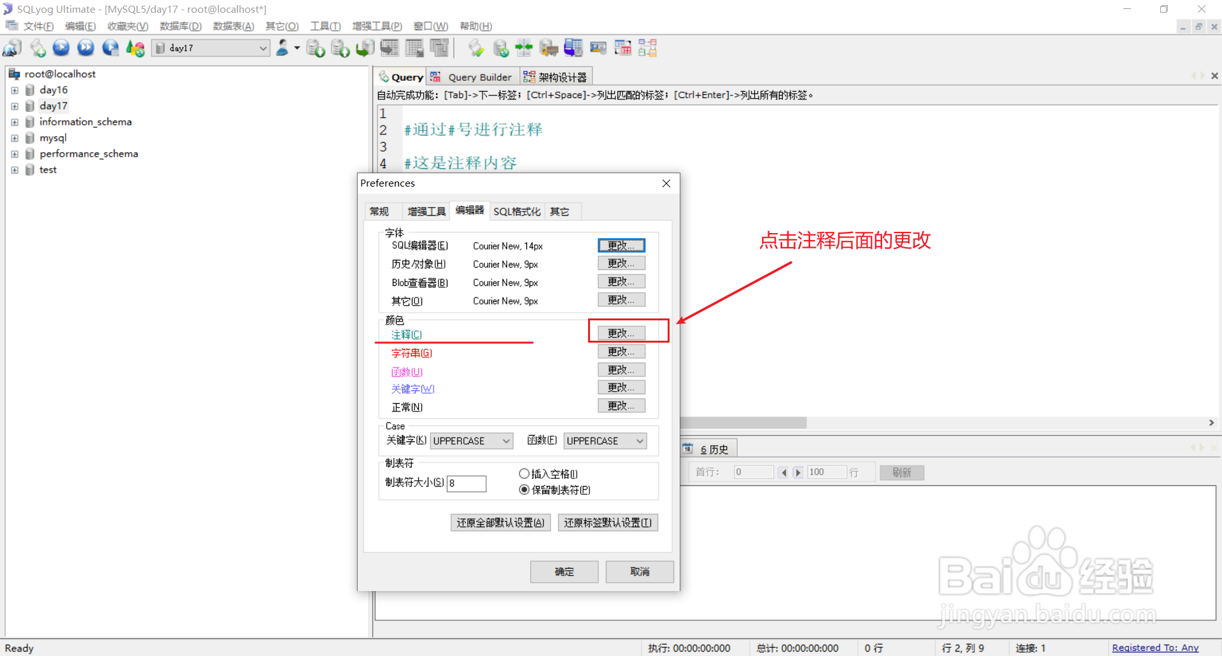Click the root@localhost server icon
Viewport: 1222px width, 656px height.
(x=14, y=74)
